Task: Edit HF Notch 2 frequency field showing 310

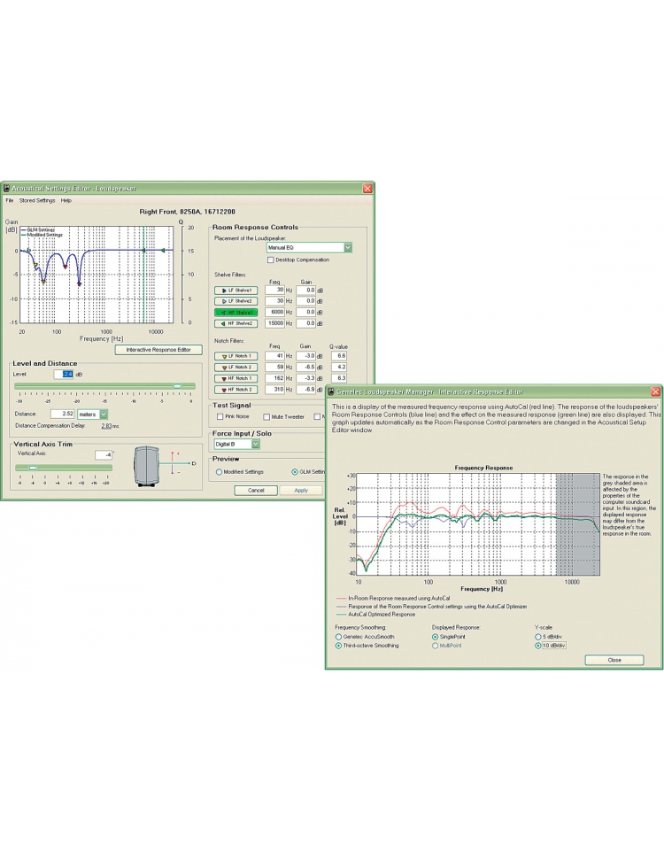Action: [275, 390]
